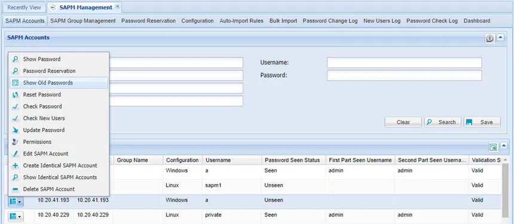514x224 pixels.
Task: Click the arrow icon beside Update Password
Action: point(15,130)
